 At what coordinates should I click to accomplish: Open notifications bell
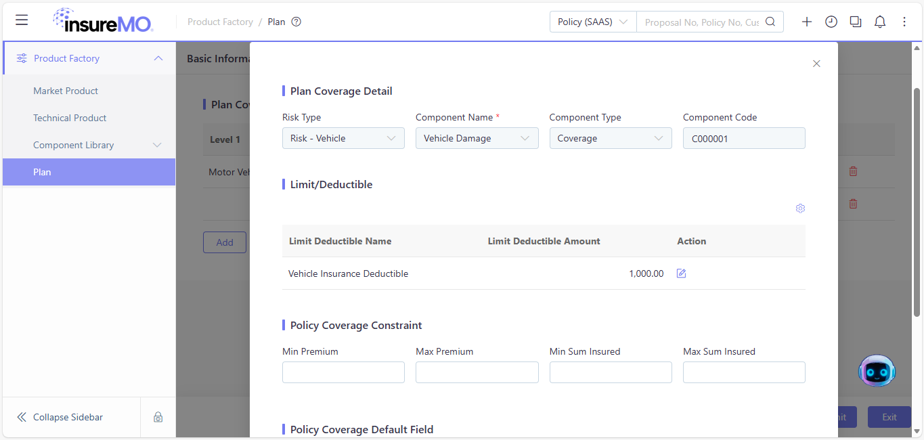[x=880, y=22]
